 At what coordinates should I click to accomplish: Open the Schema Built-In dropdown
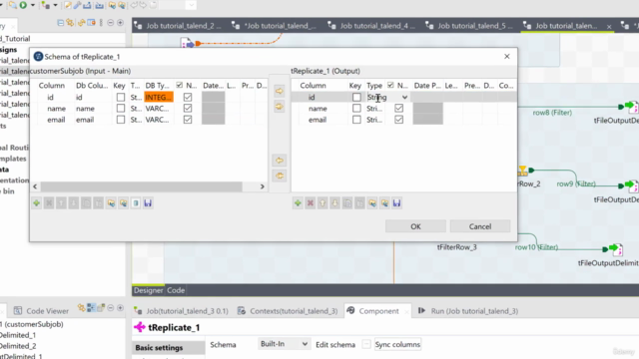pyautogui.click(x=284, y=344)
